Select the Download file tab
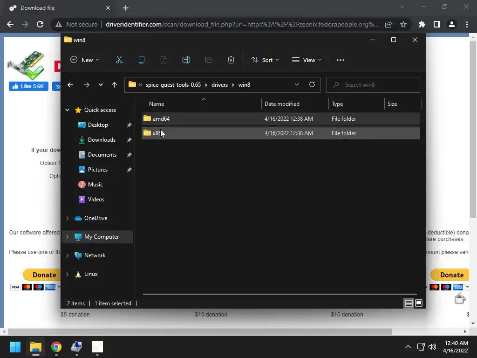This screenshot has height=358, width=477. pos(60,8)
